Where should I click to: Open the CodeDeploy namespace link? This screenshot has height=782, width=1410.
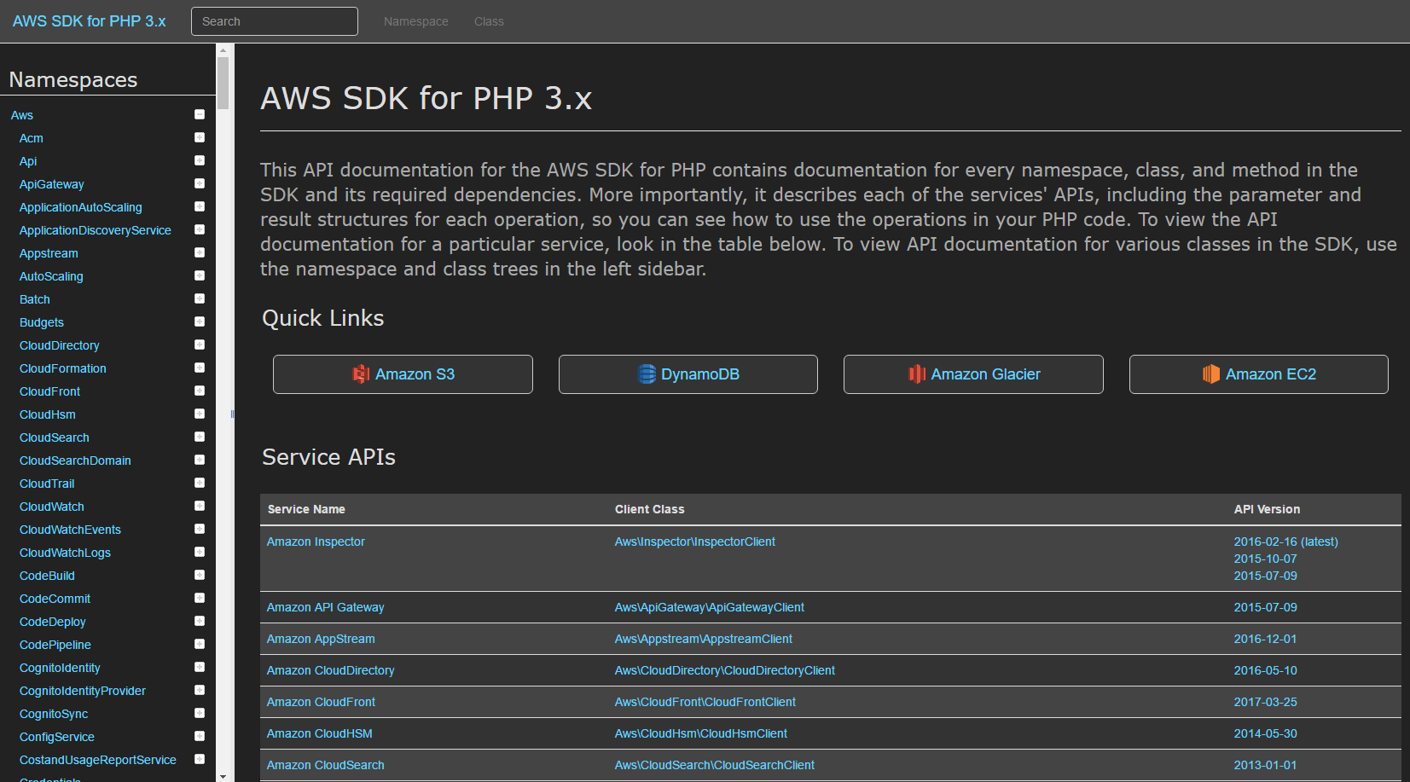click(53, 622)
